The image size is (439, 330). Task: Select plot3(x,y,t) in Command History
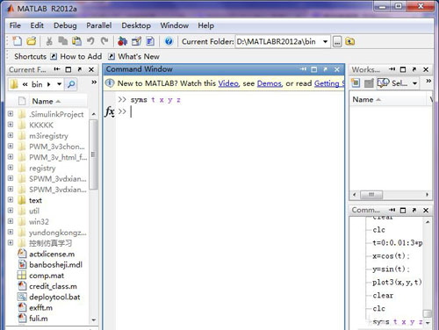tap(397, 282)
